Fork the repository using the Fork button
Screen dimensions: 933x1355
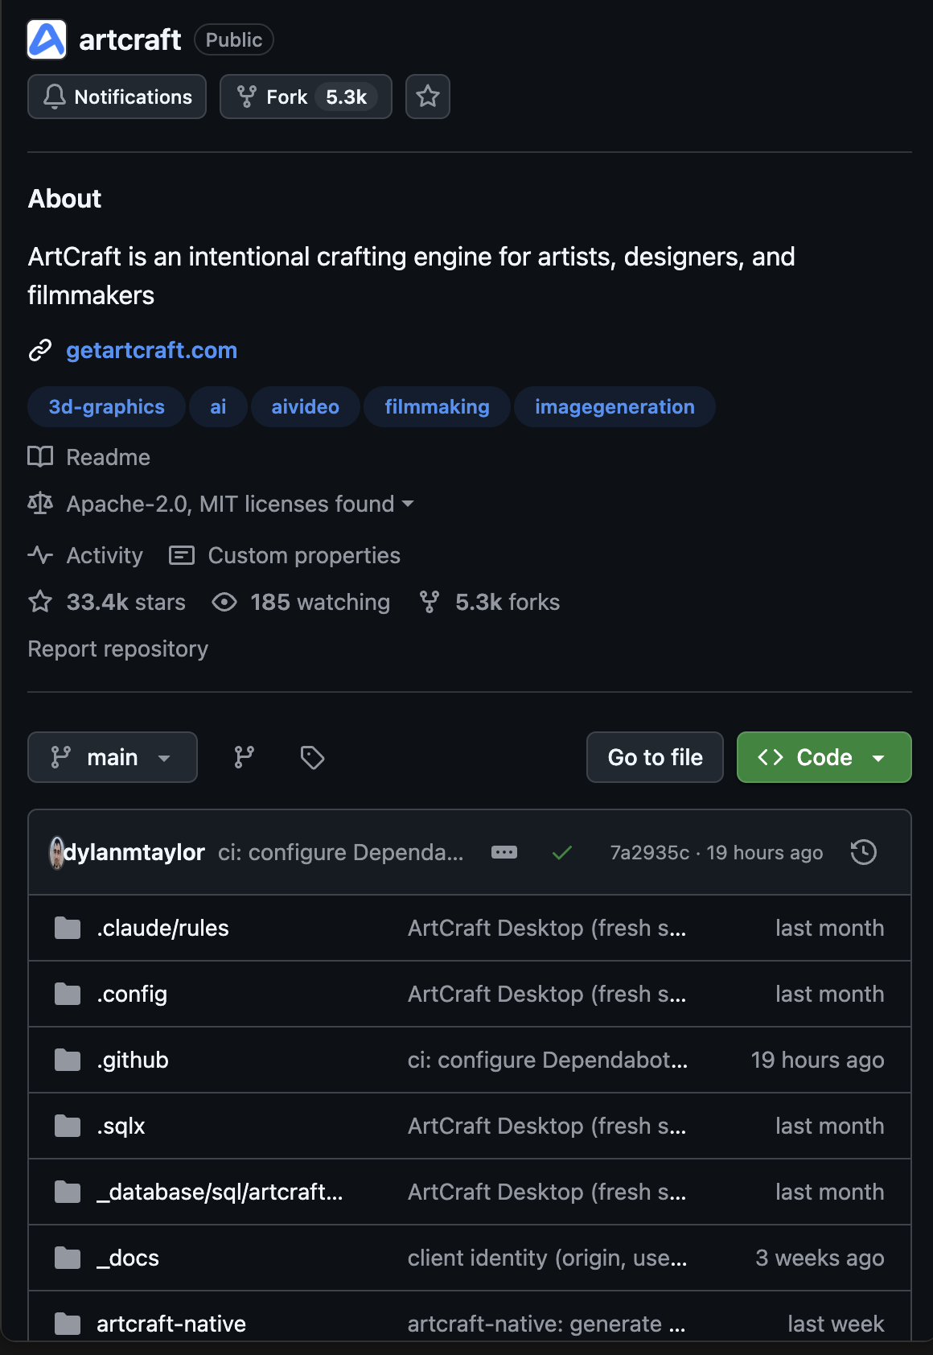pyautogui.click(x=306, y=97)
